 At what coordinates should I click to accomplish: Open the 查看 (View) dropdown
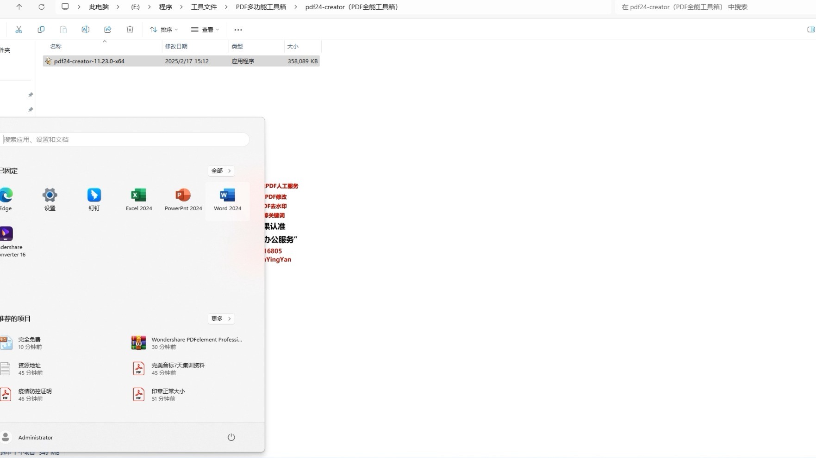pos(205,29)
